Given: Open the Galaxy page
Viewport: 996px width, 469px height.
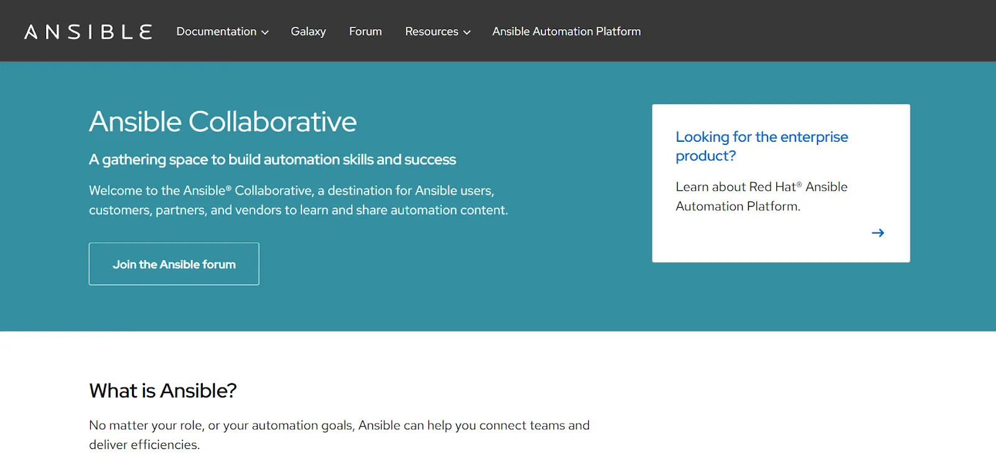Looking at the screenshot, I should 308,32.
